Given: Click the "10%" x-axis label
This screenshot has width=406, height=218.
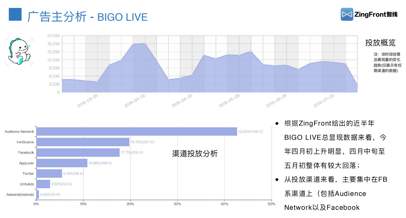Looking at the screenshot, I should click(x=83, y=204).
